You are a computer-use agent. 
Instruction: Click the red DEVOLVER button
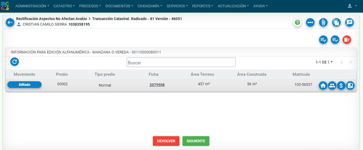point(166,141)
